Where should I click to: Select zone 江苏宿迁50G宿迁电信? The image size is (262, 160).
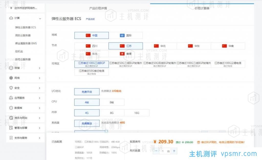coord(92,72)
